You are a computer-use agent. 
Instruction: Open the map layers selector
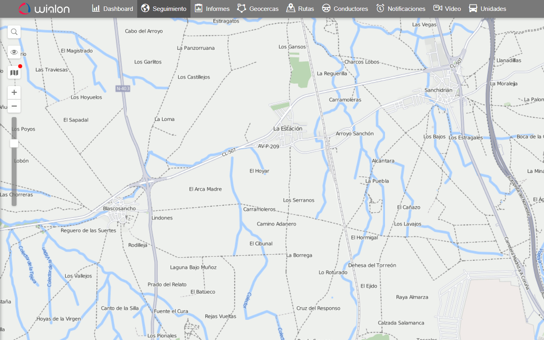pos(14,73)
